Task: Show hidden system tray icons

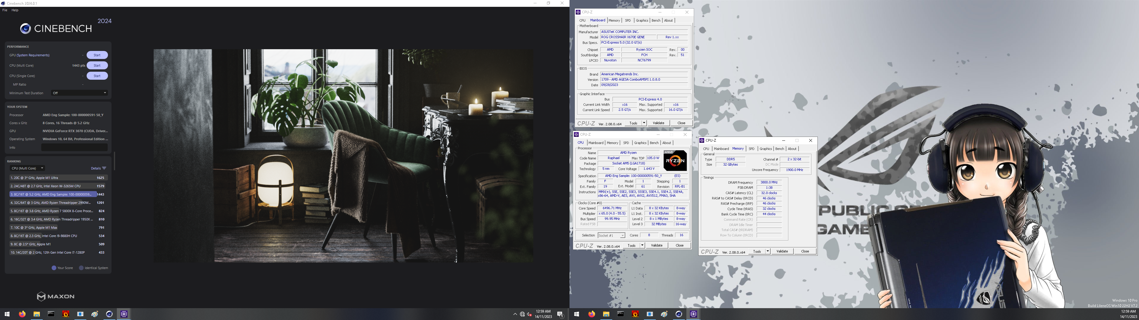Action: (515, 314)
